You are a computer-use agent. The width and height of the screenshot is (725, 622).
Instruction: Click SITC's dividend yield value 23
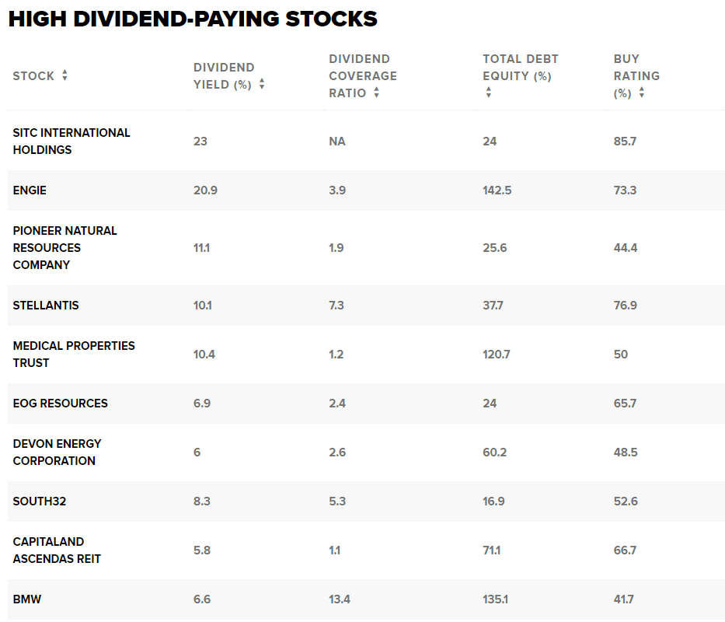tap(200, 142)
